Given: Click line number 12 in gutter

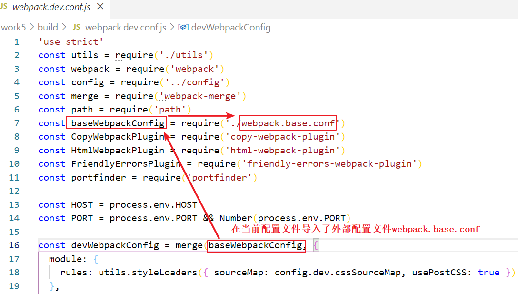Looking at the screenshot, I should [14, 191].
